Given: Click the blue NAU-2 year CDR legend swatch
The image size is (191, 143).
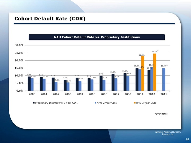Looking at the screenshot, I should [x=95, y=103].
